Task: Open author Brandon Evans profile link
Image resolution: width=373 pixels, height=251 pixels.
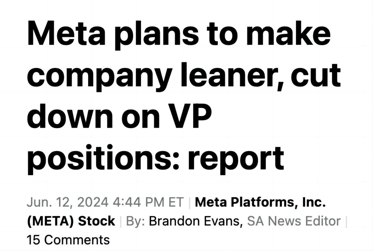Action: 194,221
